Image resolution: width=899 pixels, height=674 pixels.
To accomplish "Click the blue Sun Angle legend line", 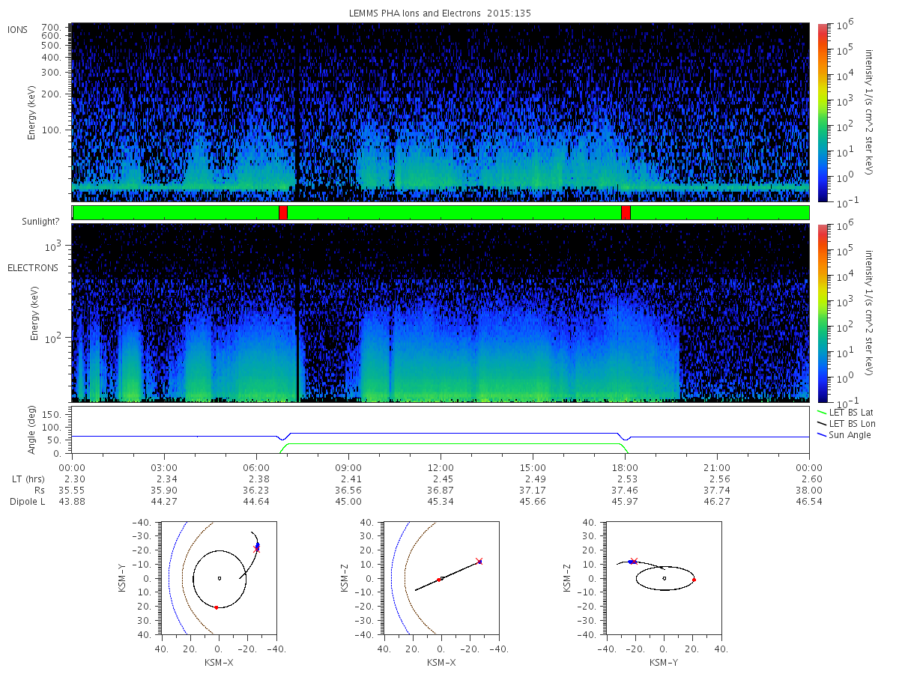I will point(821,435).
